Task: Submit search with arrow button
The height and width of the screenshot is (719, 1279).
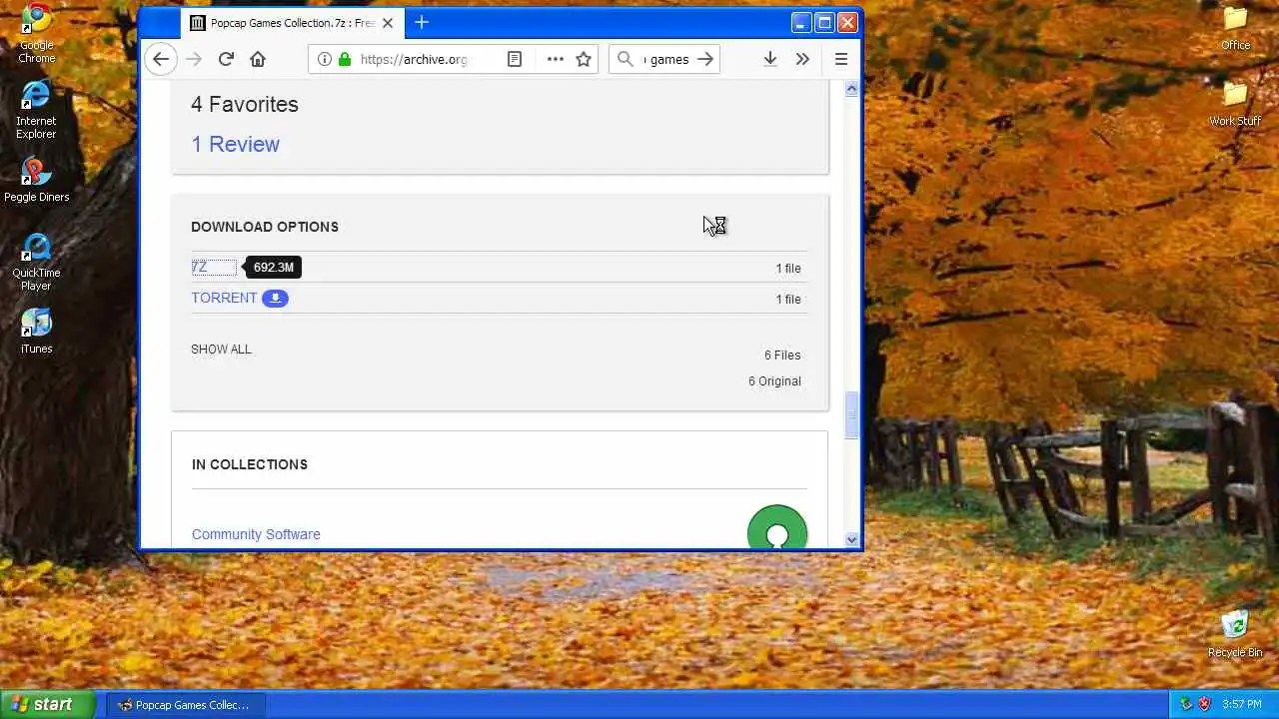Action: 705,59
